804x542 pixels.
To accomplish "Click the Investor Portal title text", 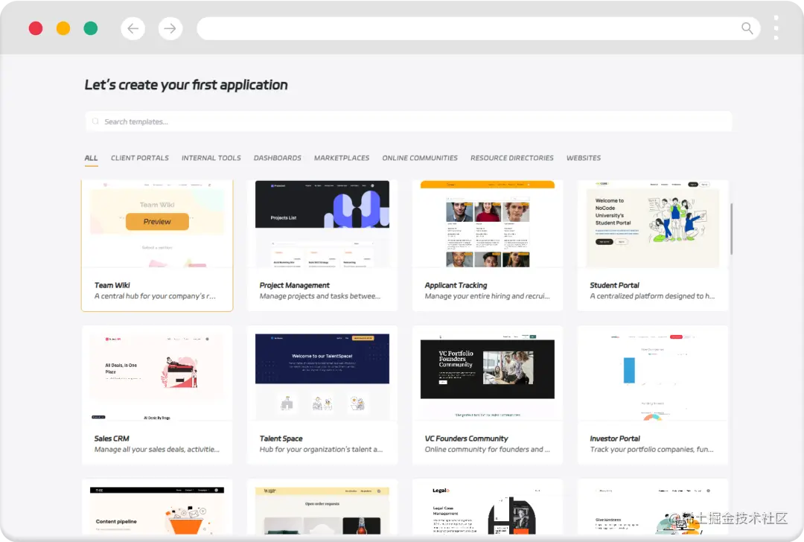I will pyautogui.click(x=615, y=439).
